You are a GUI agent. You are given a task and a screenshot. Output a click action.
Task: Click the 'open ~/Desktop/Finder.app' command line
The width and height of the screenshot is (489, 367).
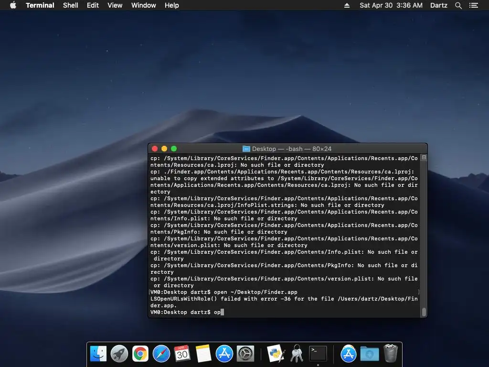click(x=224, y=292)
